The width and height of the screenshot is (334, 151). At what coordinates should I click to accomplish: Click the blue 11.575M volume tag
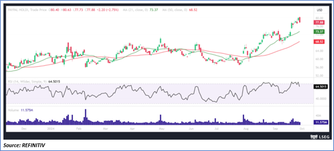(320, 122)
